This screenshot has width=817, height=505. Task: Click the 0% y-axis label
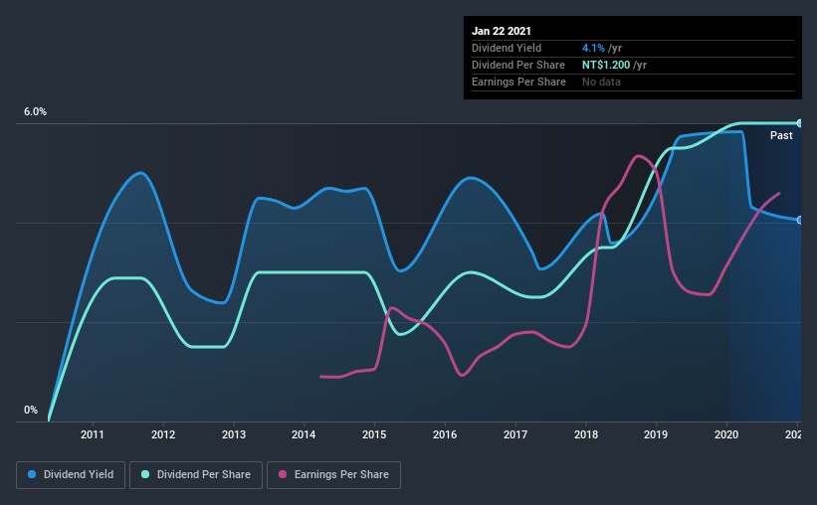click(31, 410)
